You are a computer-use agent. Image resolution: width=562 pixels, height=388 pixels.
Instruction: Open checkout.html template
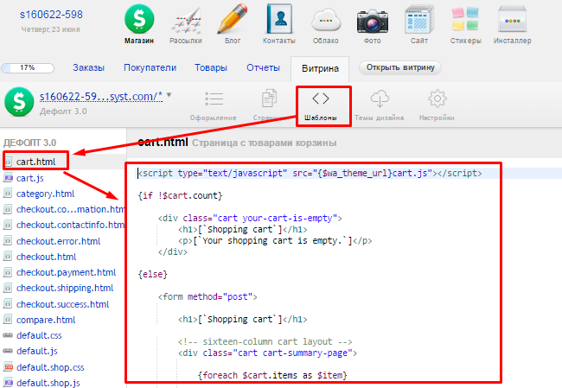(46, 257)
